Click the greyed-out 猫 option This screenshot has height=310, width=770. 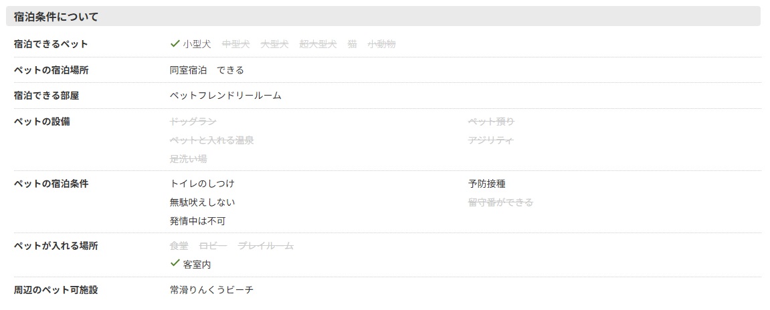coord(352,44)
